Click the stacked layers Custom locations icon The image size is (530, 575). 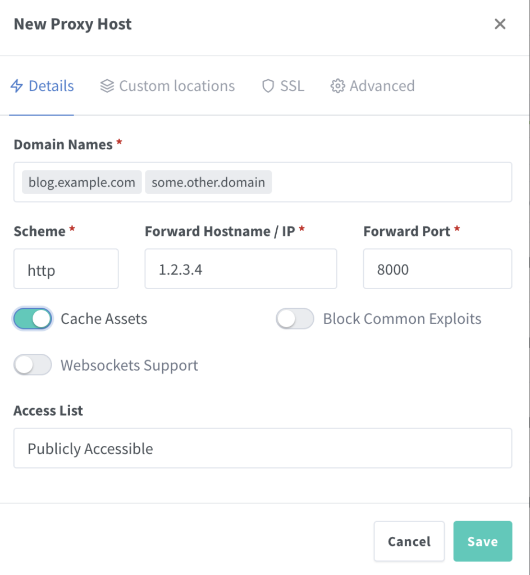point(107,86)
